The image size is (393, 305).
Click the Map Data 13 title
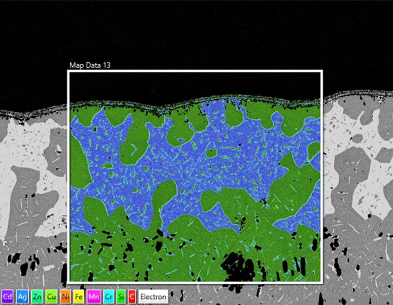[89, 66]
